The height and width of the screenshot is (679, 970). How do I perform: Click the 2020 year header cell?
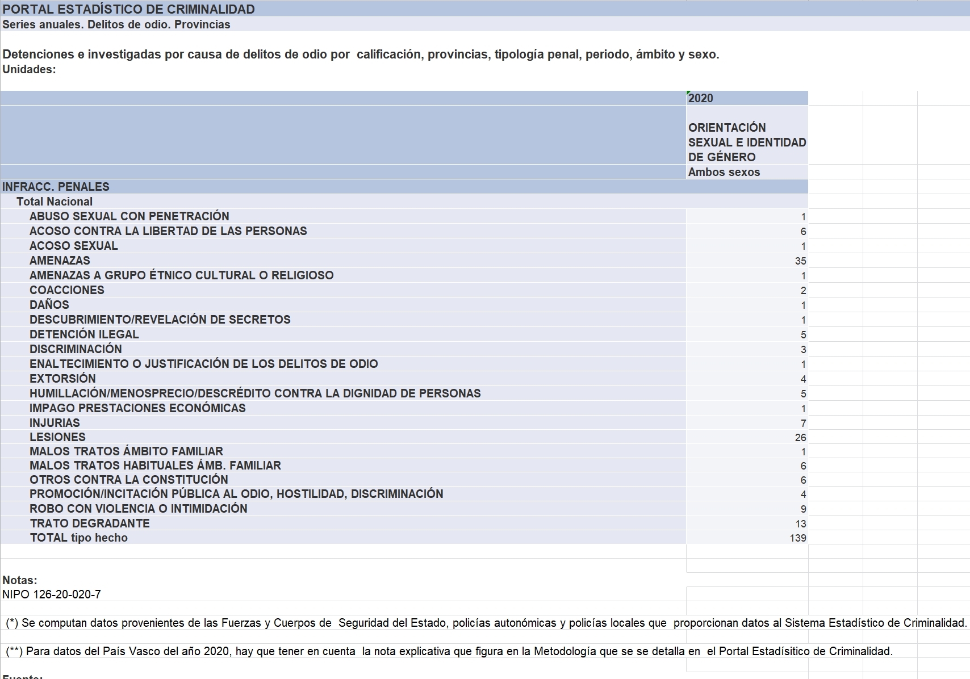(x=746, y=98)
